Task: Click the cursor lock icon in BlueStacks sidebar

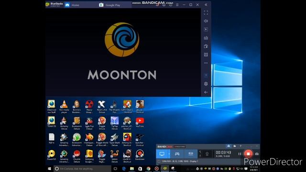Action: tap(206, 30)
